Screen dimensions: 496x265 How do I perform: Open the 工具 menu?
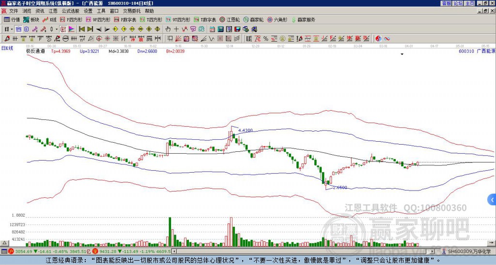pyautogui.click(x=101, y=11)
